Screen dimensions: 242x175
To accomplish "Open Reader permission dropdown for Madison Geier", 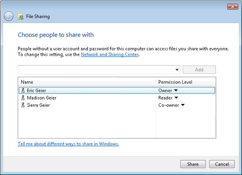I will pyautogui.click(x=176, y=98).
